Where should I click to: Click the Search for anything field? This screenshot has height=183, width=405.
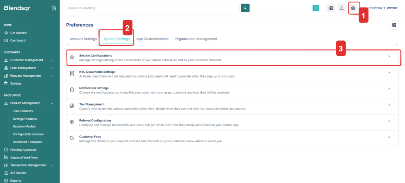(x=153, y=8)
